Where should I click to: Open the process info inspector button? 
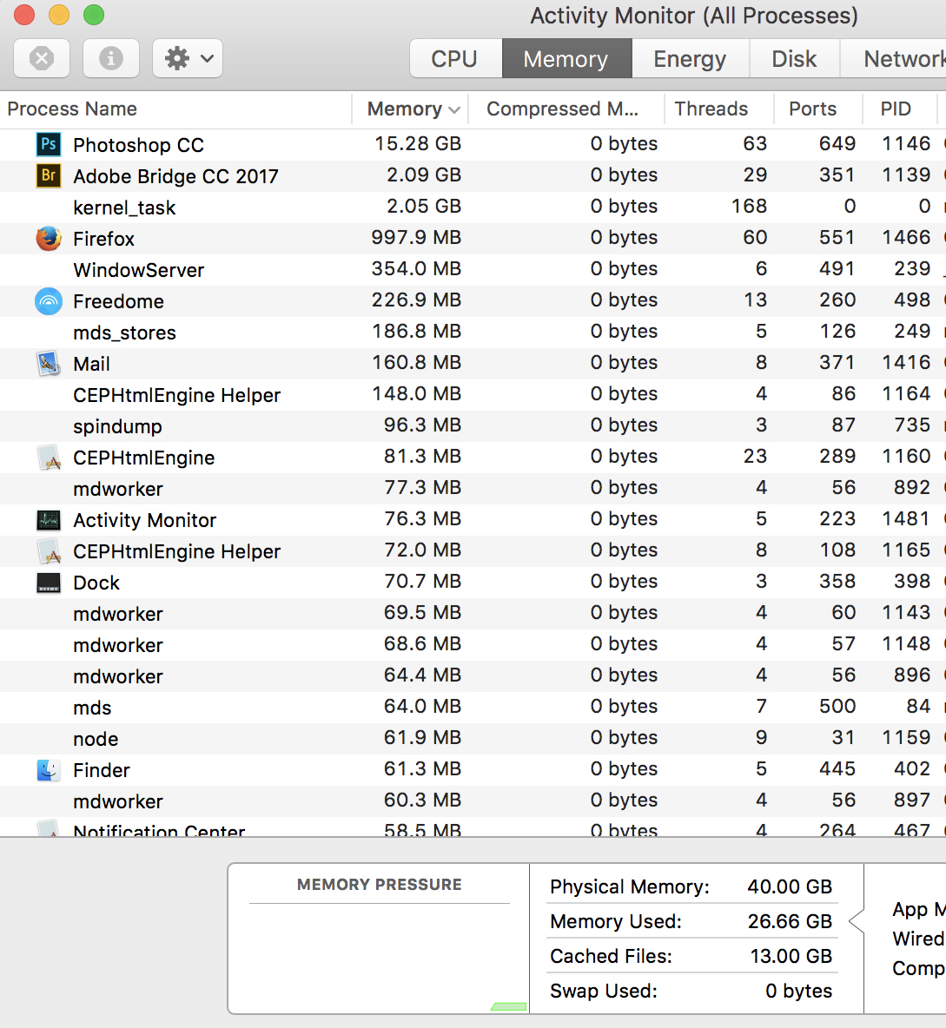[111, 58]
